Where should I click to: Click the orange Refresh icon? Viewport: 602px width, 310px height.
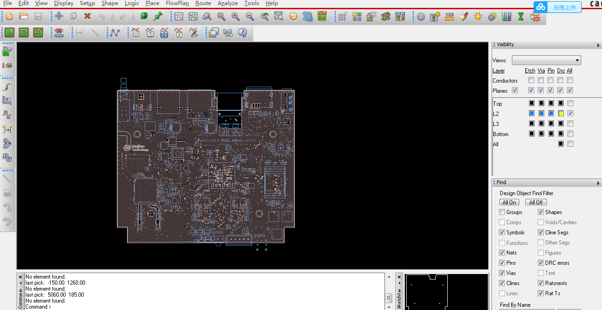coord(293,17)
